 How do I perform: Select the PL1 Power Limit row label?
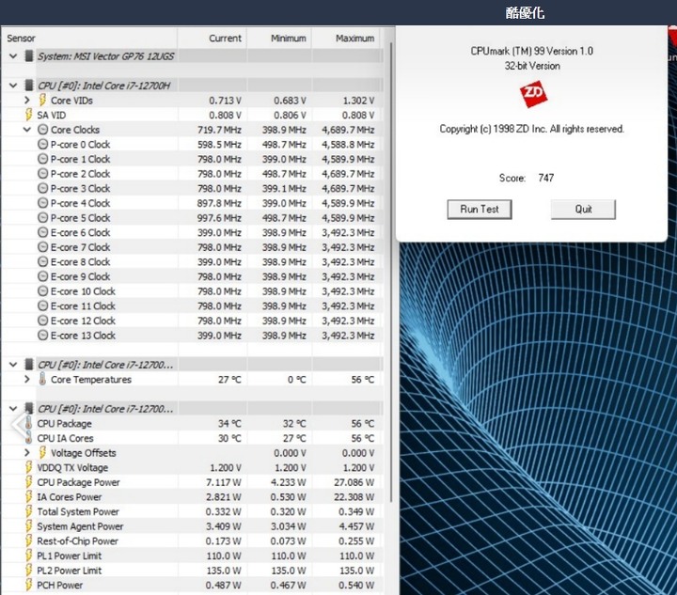[x=69, y=556]
